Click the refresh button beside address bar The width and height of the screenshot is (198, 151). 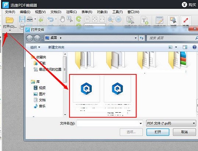(142, 38)
